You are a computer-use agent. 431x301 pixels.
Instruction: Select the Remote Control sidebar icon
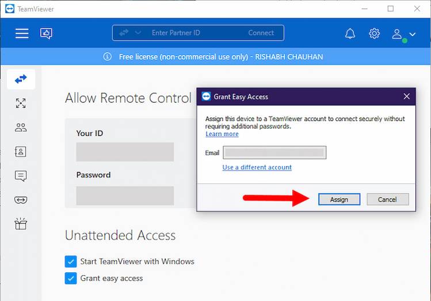click(21, 79)
